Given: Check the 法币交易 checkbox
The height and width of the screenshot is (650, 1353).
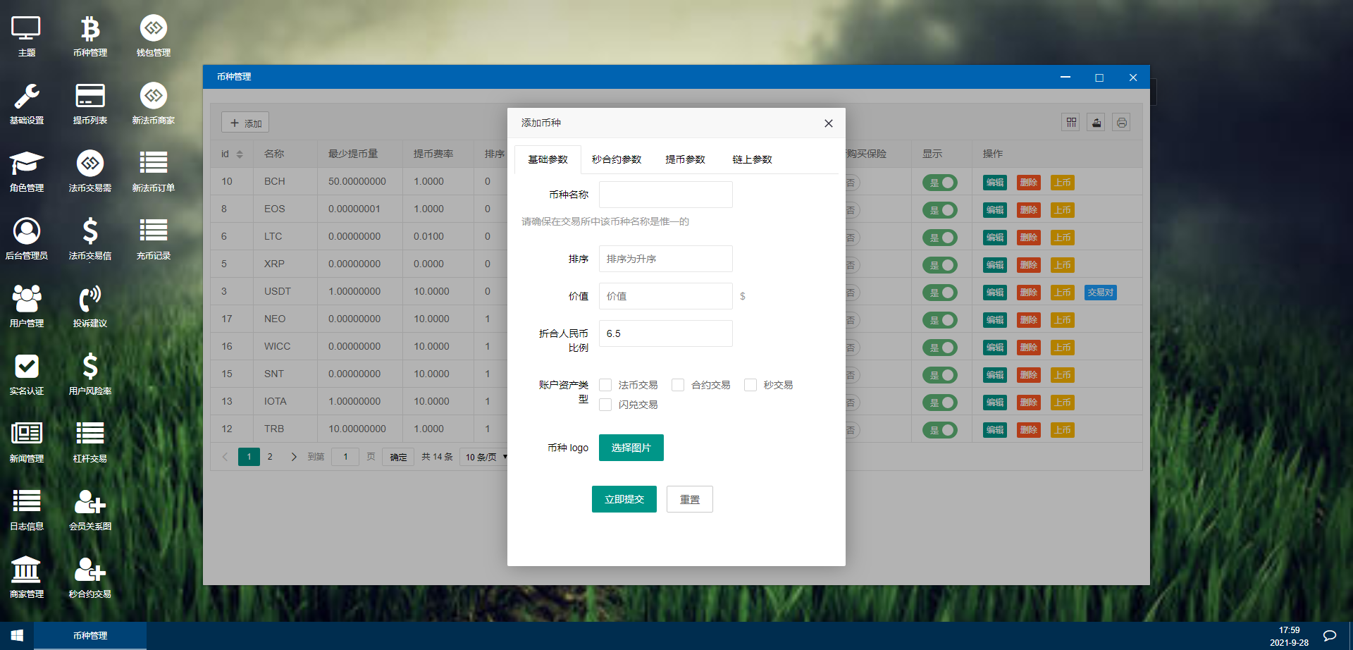Looking at the screenshot, I should click(x=605, y=385).
